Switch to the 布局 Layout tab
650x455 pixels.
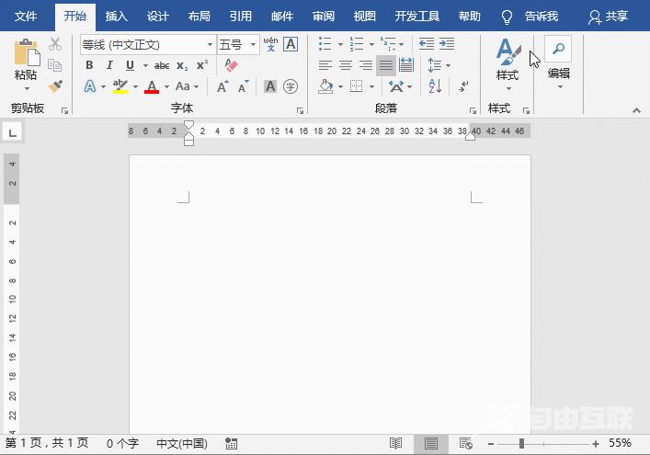(x=199, y=17)
